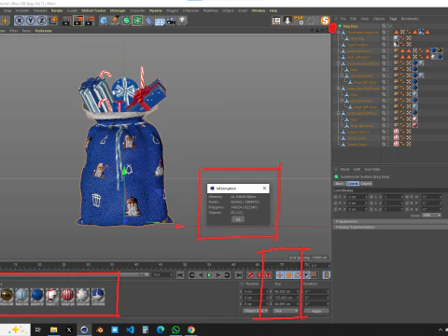The width and height of the screenshot is (448, 336).
Task: Jump to the start of the timeline
Action: 180,275
